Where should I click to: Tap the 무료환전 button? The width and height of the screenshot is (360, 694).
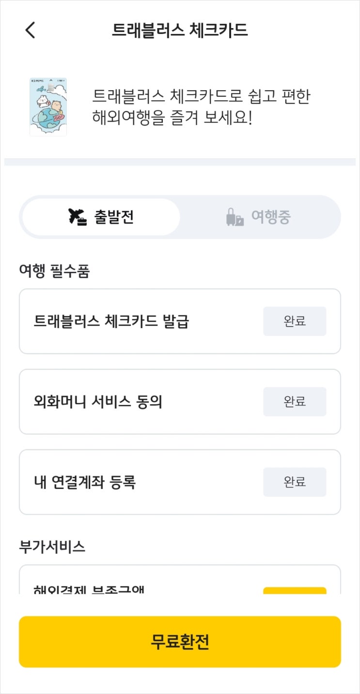pyautogui.click(x=180, y=642)
